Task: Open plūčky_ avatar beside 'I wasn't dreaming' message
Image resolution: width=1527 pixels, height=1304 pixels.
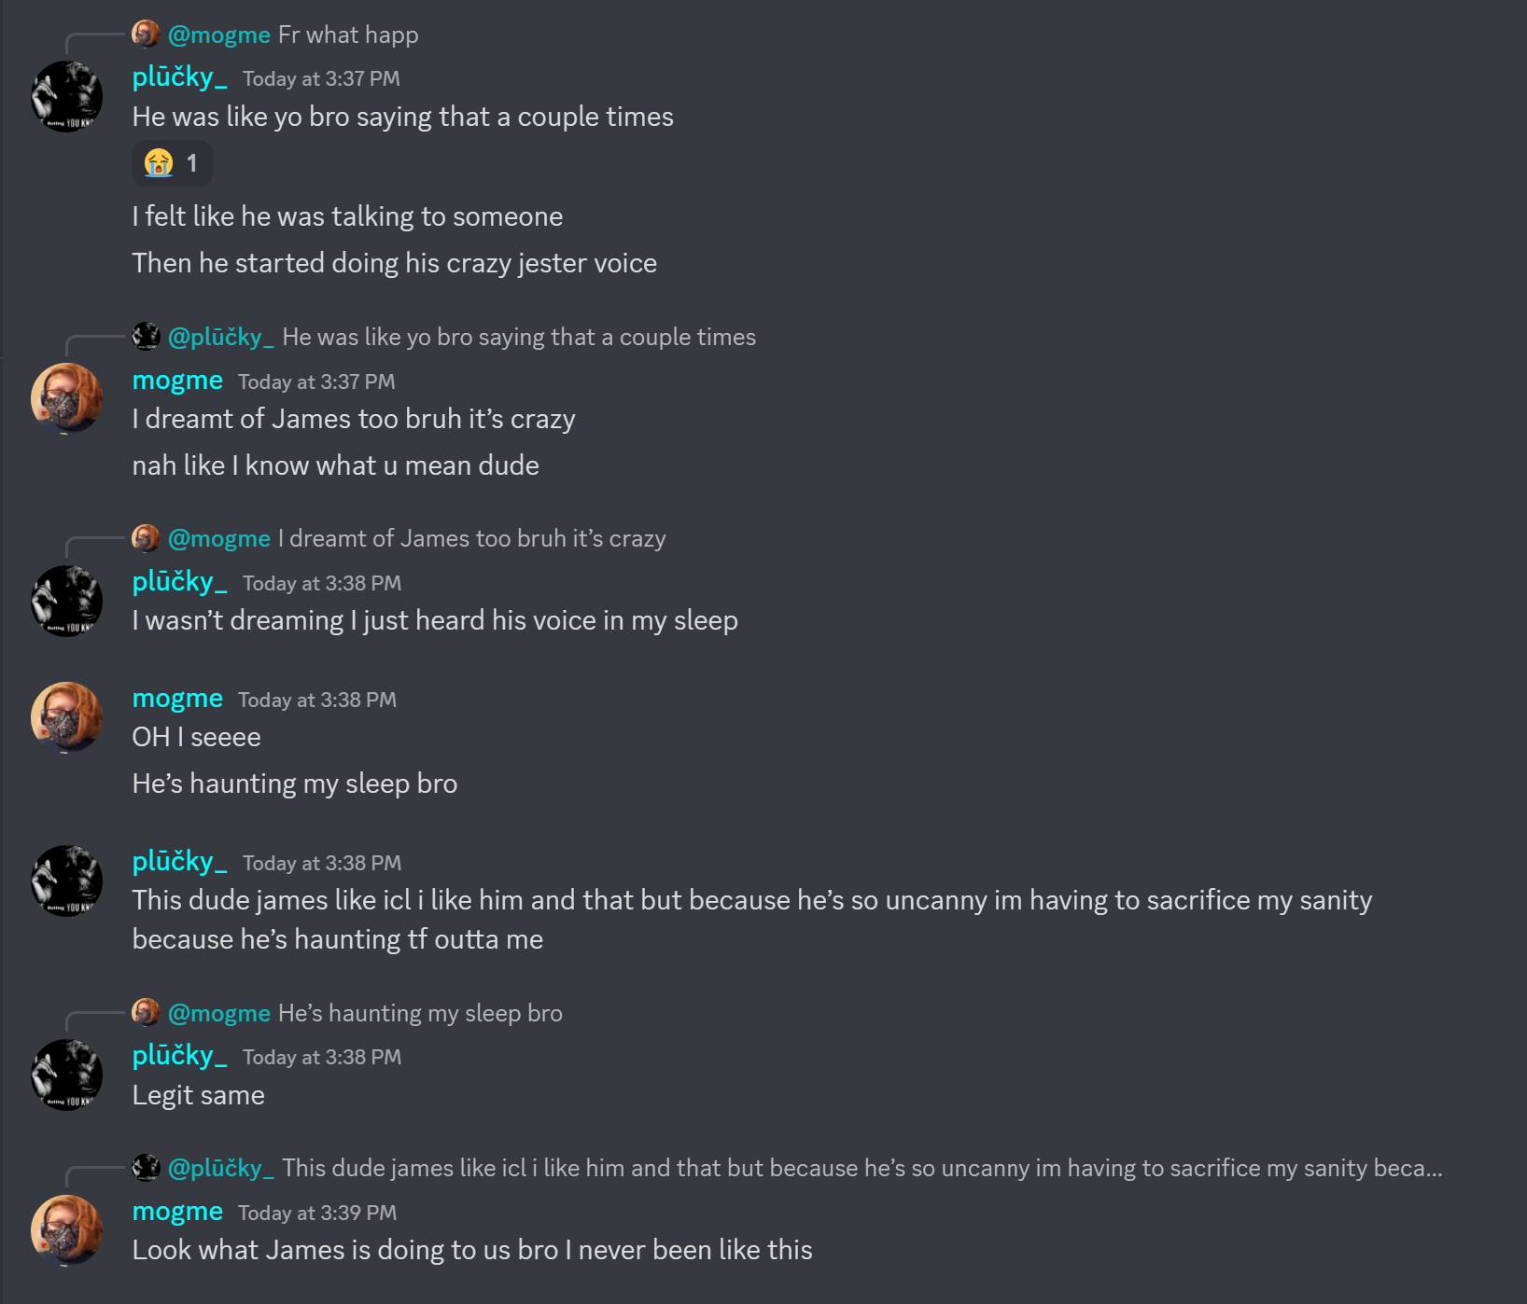Action: tap(66, 601)
